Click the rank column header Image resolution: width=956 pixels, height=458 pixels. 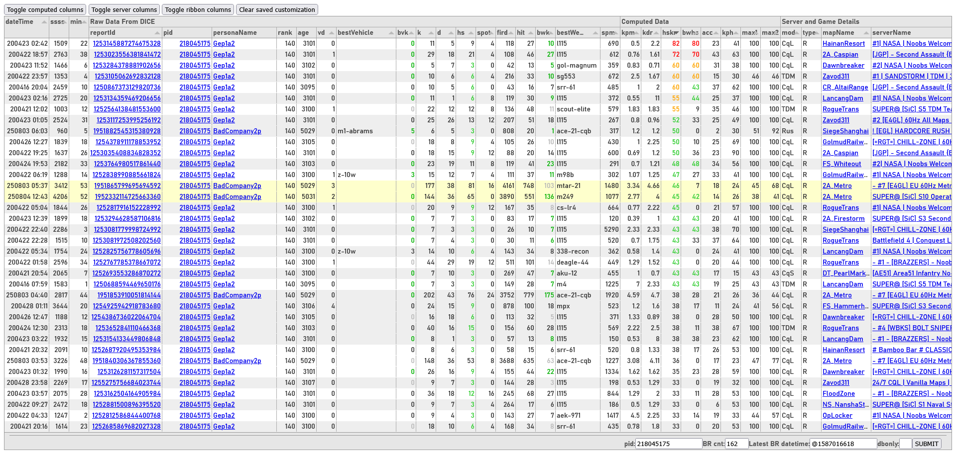(286, 33)
